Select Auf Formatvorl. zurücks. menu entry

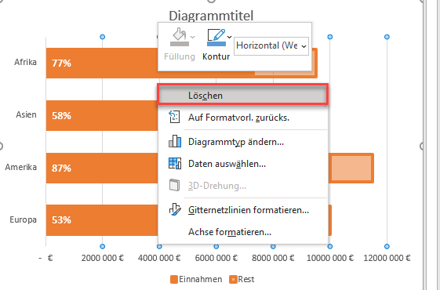pyautogui.click(x=242, y=118)
